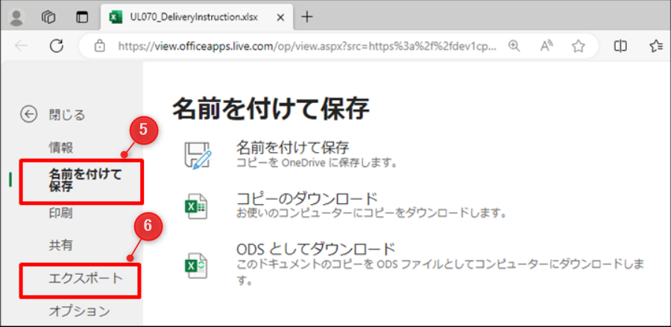Choose コピーのダウンロード option

coord(306,199)
